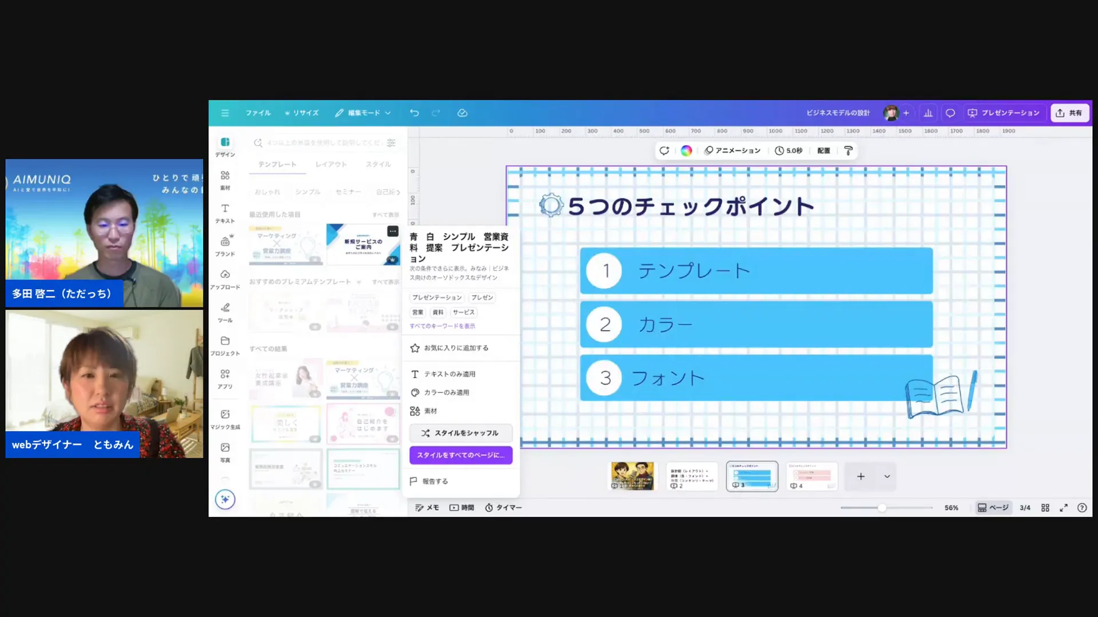Screen dimensions: 1098x617
Task: Open the ツール tools panel
Action: [x=225, y=313]
